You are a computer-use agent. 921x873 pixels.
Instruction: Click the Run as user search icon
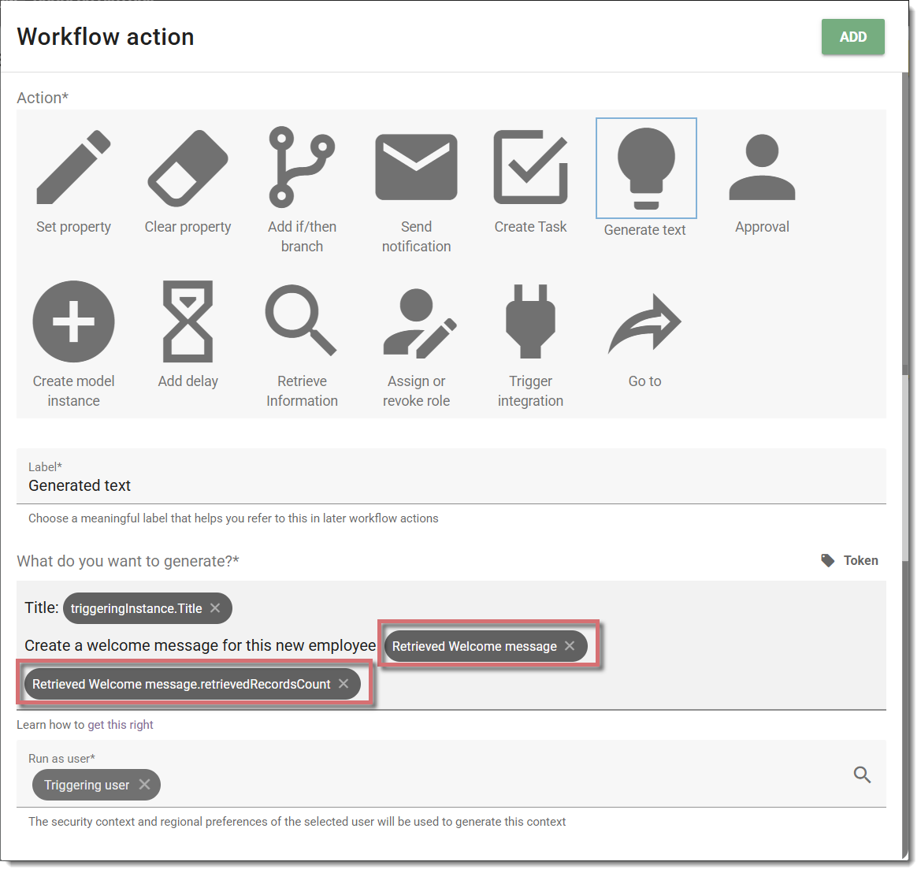tap(862, 775)
